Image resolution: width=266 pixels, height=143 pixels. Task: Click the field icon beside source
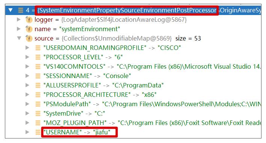click(x=29, y=38)
